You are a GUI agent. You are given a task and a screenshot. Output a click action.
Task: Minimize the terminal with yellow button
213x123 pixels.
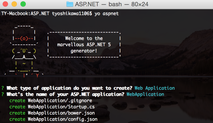[14, 4]
